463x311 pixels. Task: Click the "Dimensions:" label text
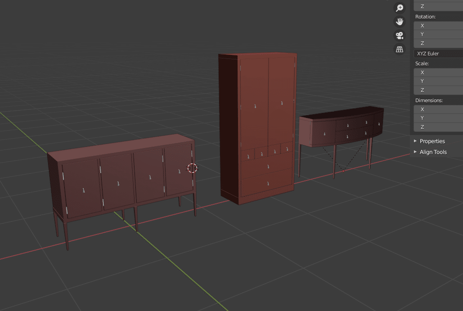429,100
